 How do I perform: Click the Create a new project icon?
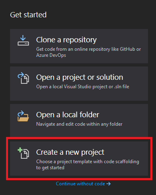(x=23, y=153)
